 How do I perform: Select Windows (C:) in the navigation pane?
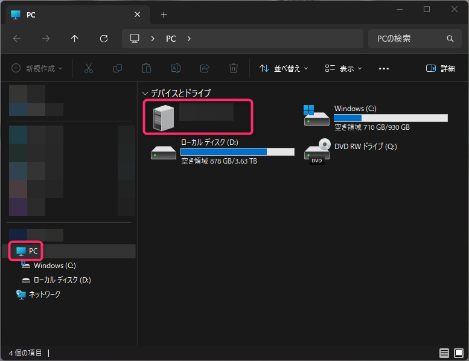pyautogui.click(x=54, y=266)
